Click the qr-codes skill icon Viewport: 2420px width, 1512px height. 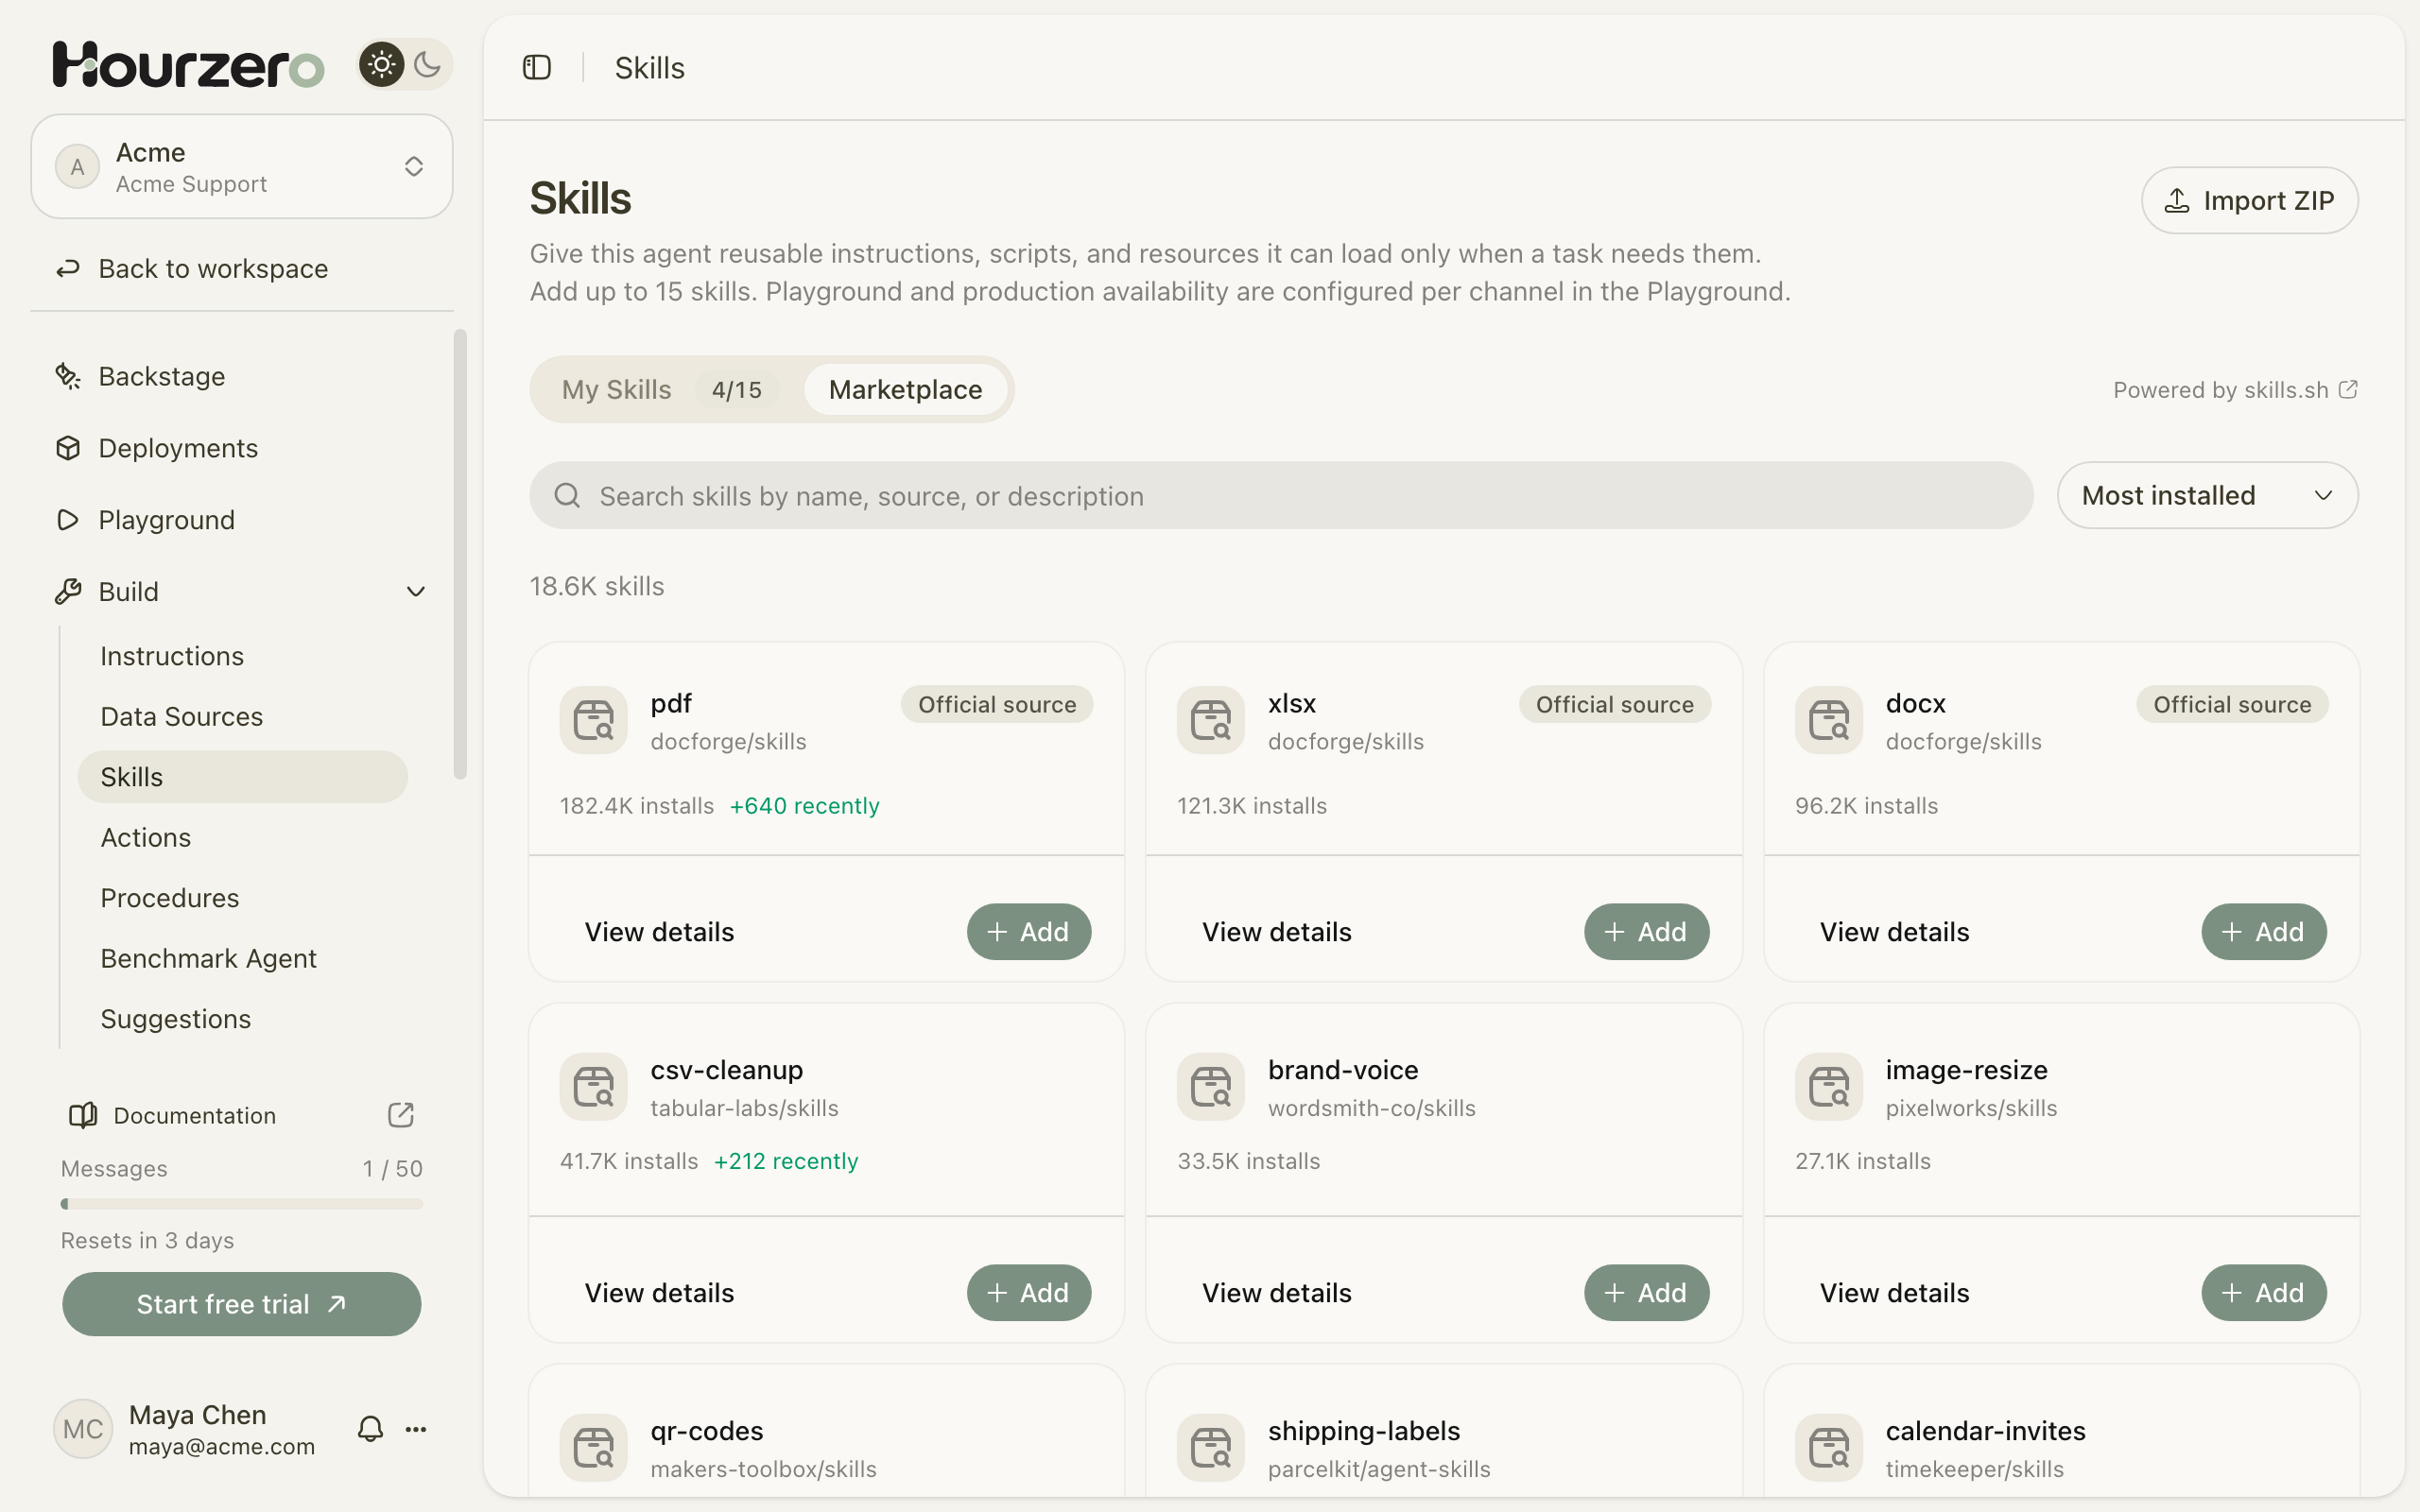594,1447
